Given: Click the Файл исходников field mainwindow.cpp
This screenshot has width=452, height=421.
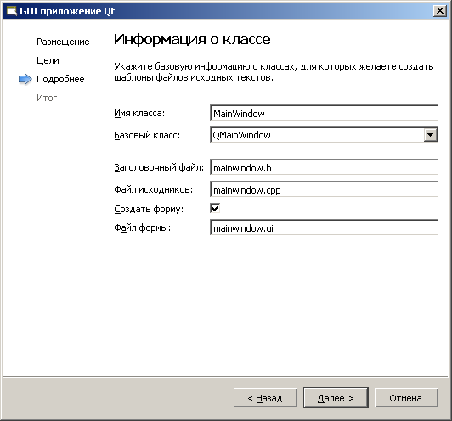Looking at the screenshot, I should point(324,189).
